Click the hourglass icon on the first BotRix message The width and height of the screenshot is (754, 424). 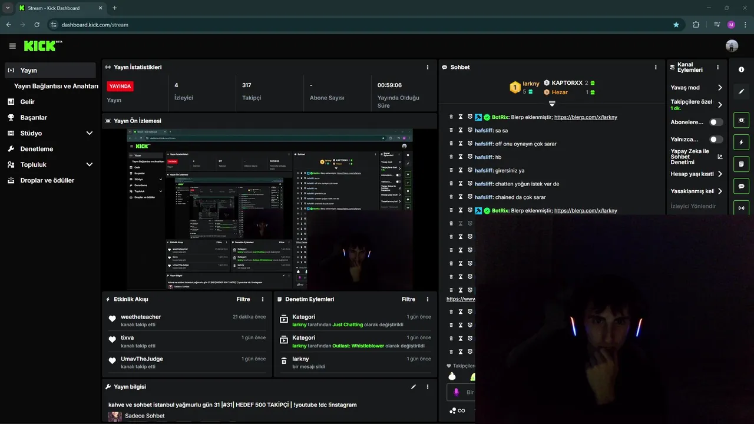(x=461, y=117)
